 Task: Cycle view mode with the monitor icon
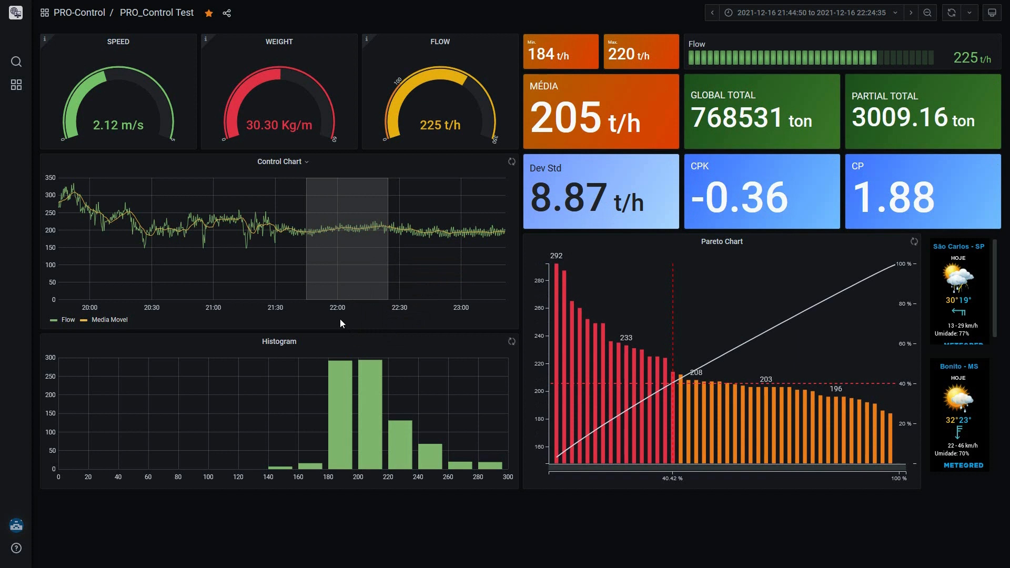click(992, 13)
